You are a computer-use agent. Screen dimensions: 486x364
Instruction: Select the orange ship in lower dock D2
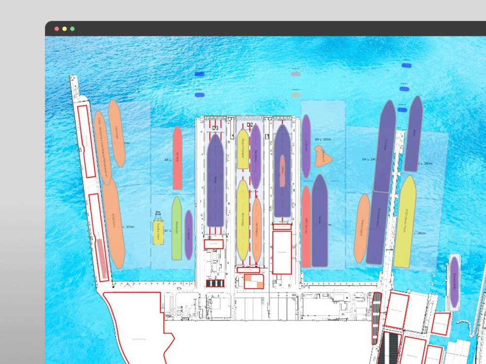click(257, 231)
